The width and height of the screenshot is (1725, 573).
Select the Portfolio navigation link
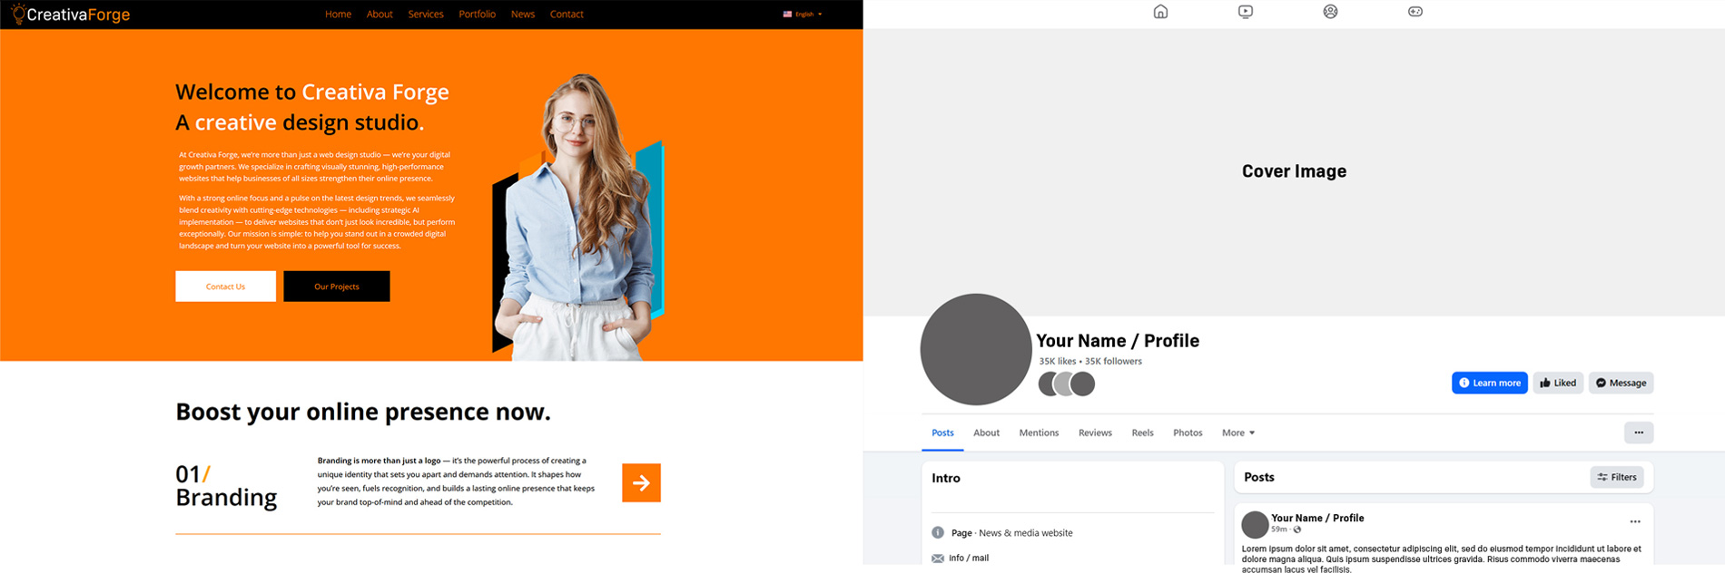[477, 15]
